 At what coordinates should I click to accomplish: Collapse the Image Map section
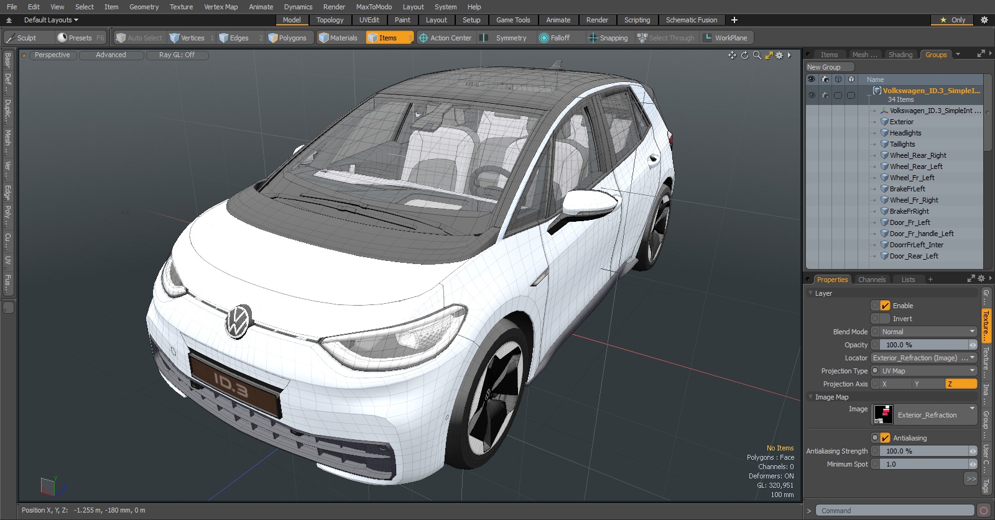pos(811,397)
